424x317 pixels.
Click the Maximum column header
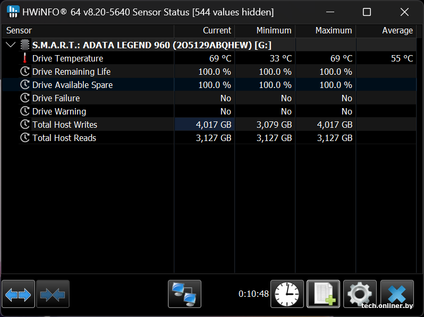[326, 31]
